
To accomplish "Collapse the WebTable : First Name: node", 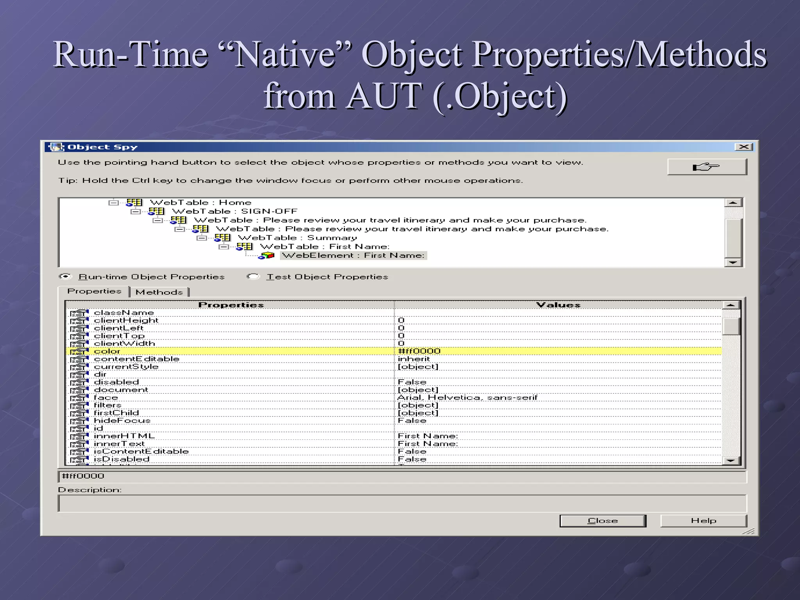I will click(x=224, y=246).
